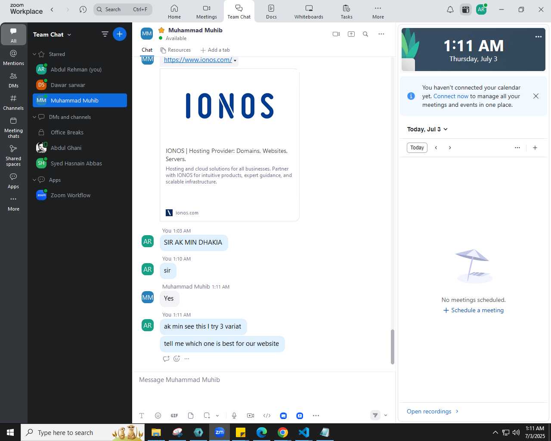Collapse the DMs and channels section
Image resolution: width=551 pixels, height=441 pixels.
click(x=34, y=117)
